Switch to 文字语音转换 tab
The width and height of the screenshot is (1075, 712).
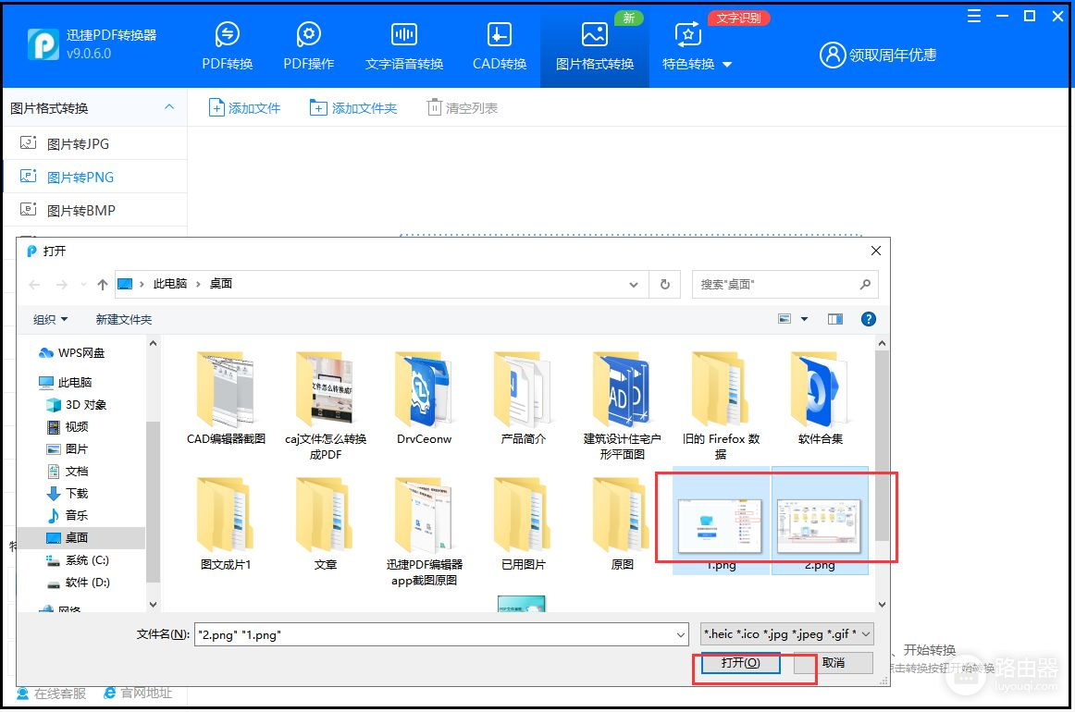pos(403,46)
